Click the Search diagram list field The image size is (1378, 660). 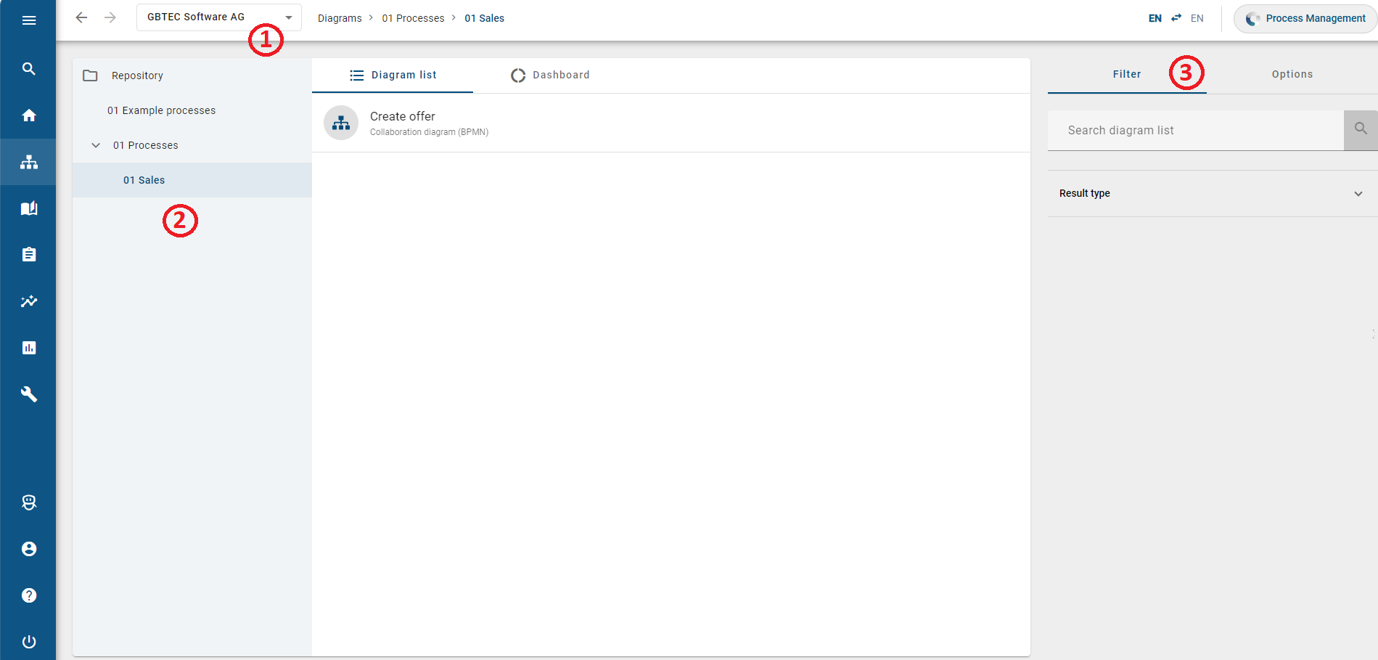pyautogui.click(x=1196, y=130)
